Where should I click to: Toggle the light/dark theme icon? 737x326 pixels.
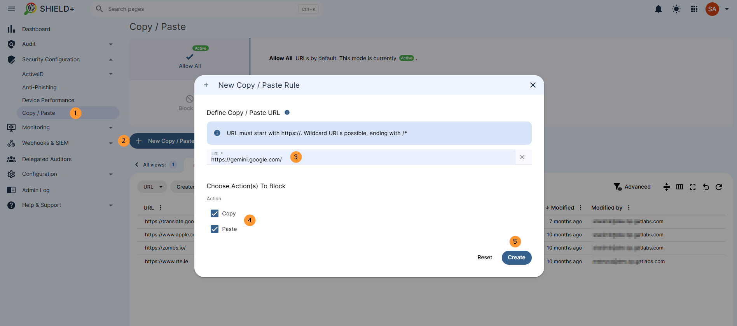pyautogui.click(x=676, y=9)
